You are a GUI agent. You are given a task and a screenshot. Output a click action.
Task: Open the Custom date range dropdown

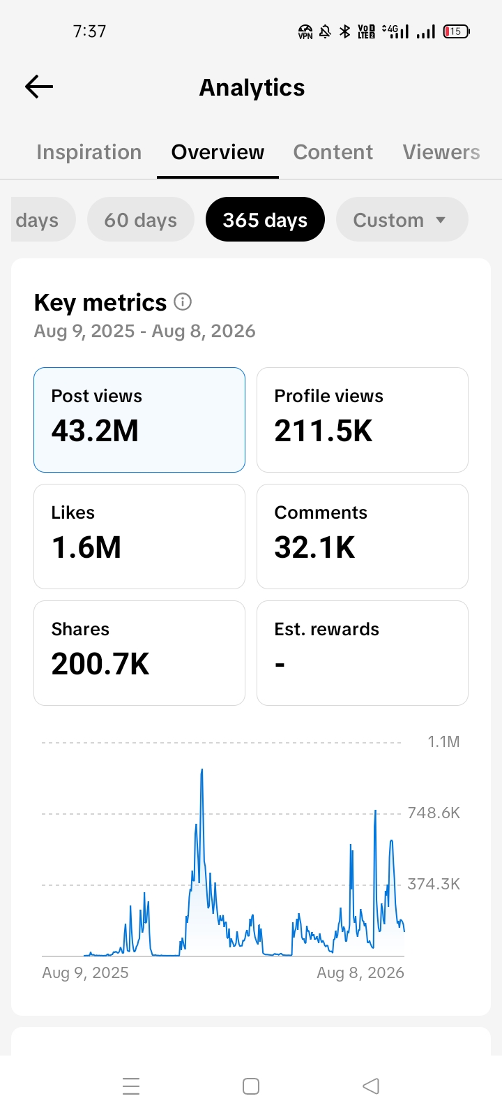(x=402, y=220)
